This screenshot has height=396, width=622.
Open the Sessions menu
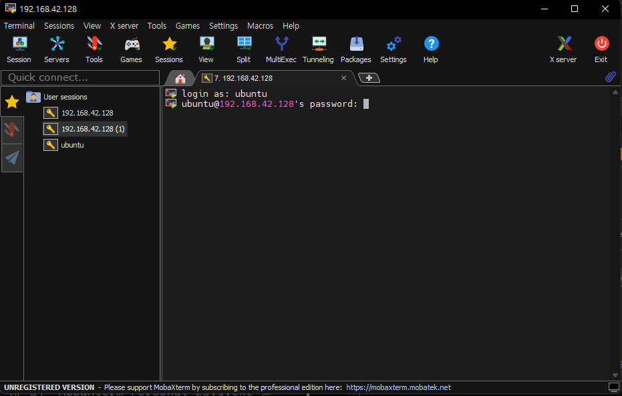click(59, 26)
